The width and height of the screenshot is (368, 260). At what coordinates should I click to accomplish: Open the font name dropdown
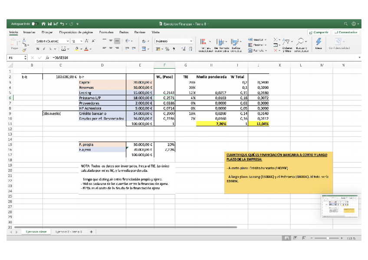[x=53, y=41]
